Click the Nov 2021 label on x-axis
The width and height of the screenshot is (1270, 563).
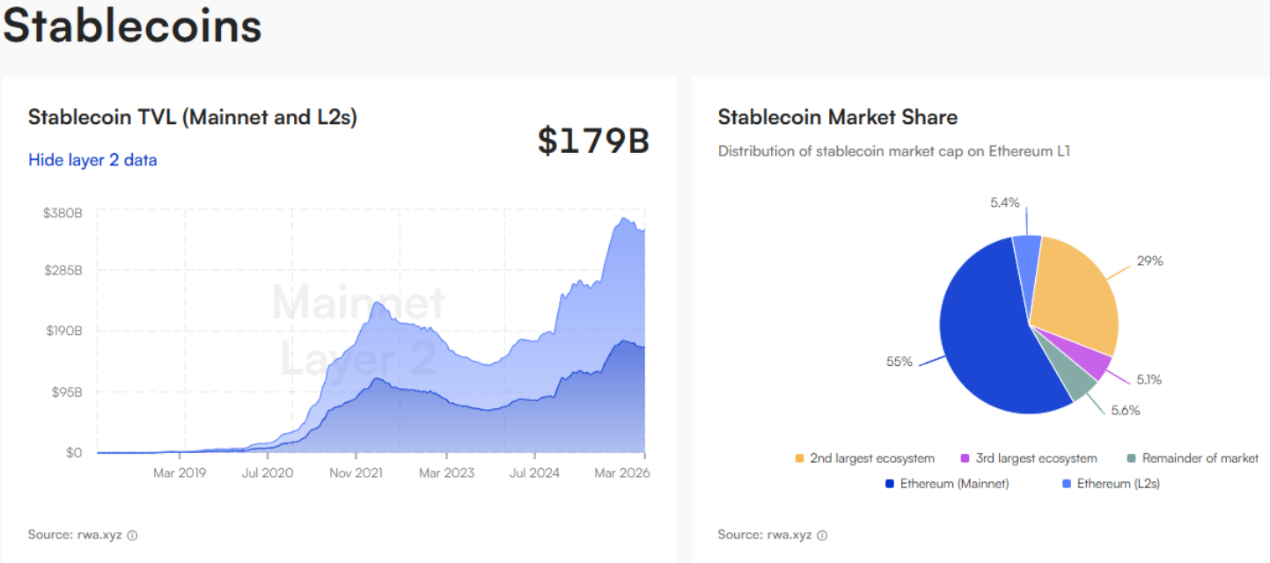pos(355,473)
